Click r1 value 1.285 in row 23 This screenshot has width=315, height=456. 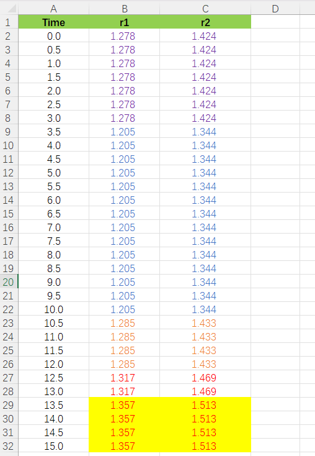coord(124,323)
